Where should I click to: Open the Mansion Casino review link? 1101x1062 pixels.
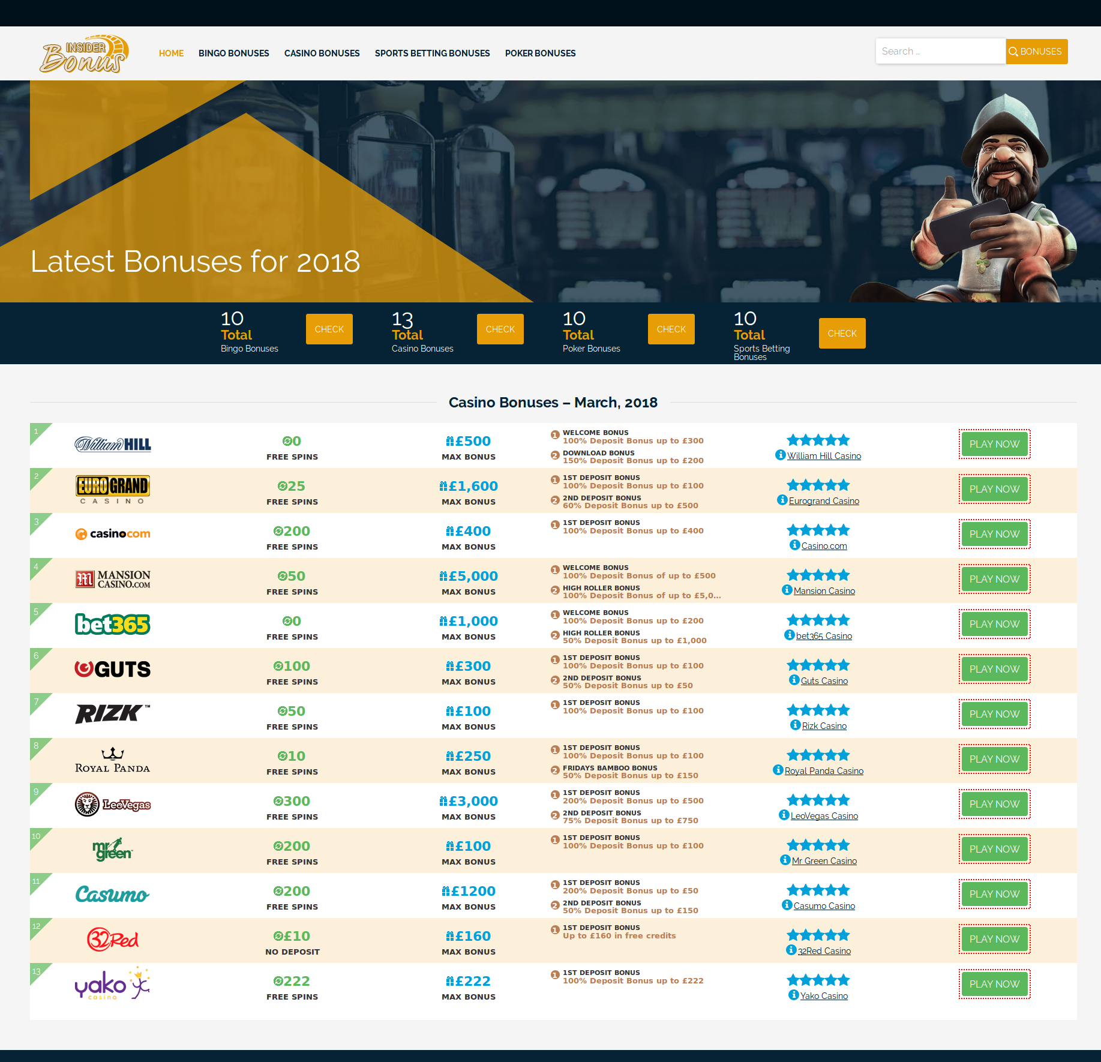click(x=824, y=591)
